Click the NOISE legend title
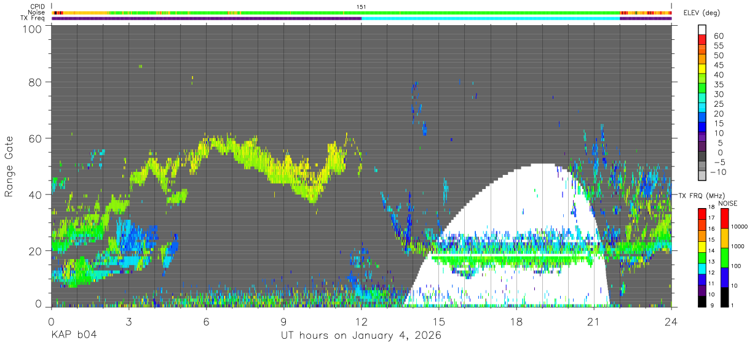 pyautogui.click(x=727, y=203)
